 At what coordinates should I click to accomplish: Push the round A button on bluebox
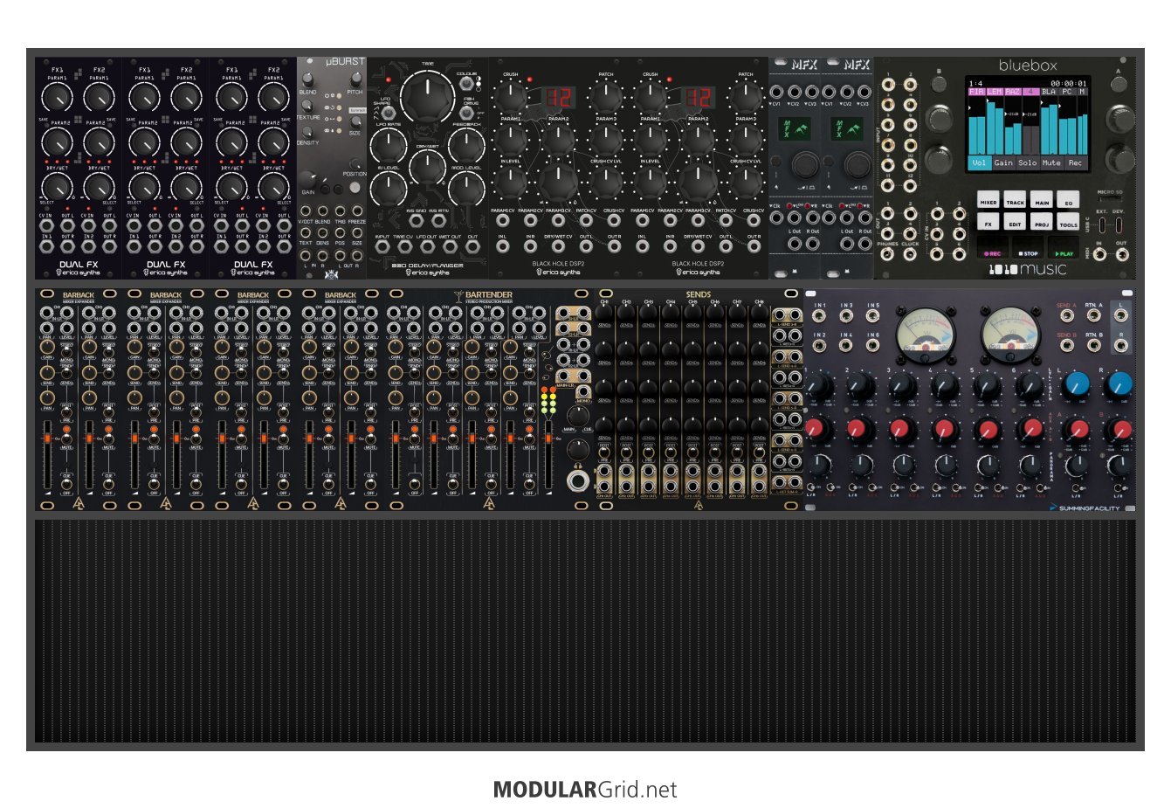click(1119, 85)
